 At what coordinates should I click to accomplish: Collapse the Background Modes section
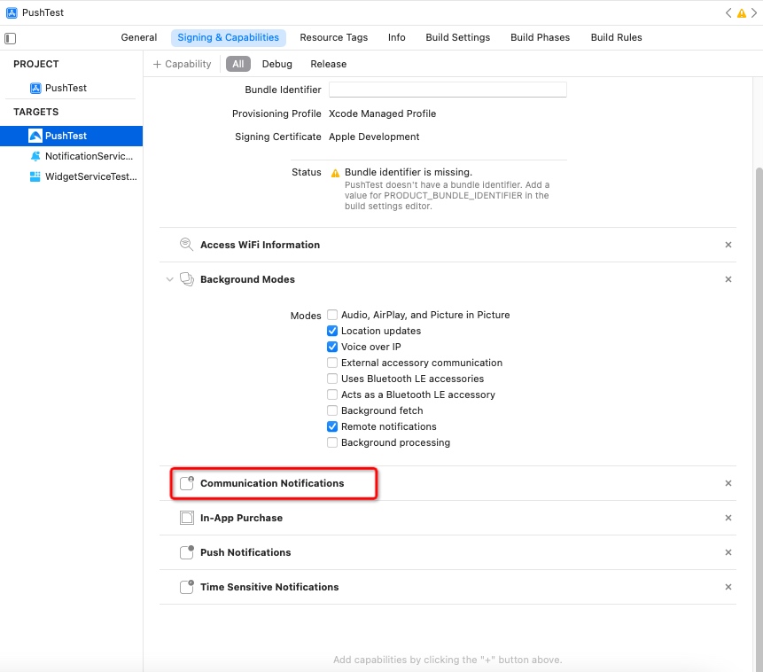pyautogui.click(x=169, y=279)
